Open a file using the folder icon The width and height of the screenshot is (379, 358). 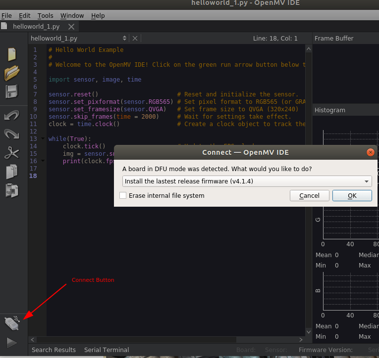point(11,73)
